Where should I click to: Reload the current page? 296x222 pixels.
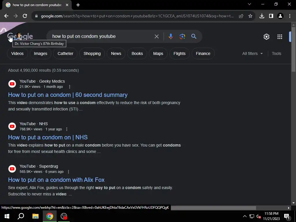tap(25, 16)
